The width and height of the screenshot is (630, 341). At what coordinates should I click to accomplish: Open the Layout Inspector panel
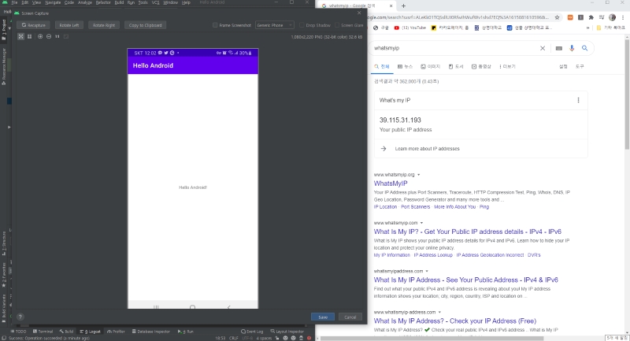point(287,332)
